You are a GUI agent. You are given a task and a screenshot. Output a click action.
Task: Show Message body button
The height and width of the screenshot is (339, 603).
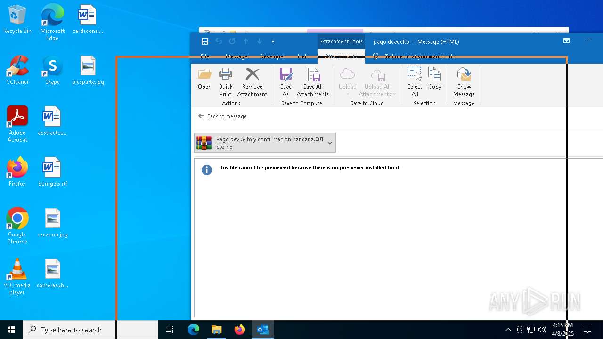[464, 82]
